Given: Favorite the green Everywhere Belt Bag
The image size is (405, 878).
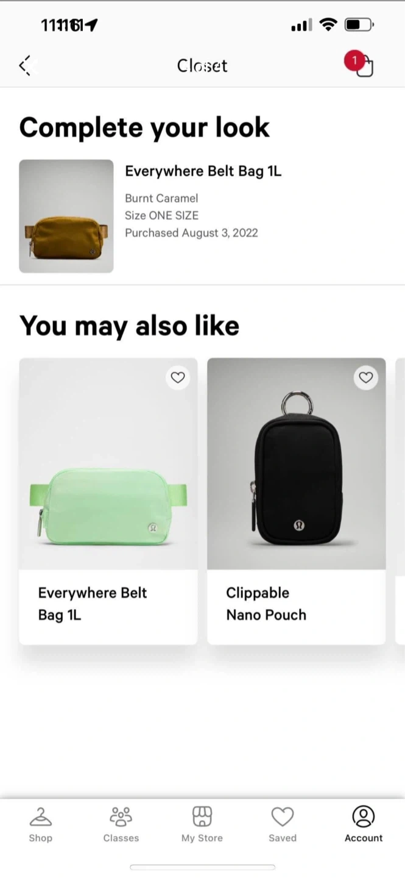Looking at the screenshot, I should 178,377.
